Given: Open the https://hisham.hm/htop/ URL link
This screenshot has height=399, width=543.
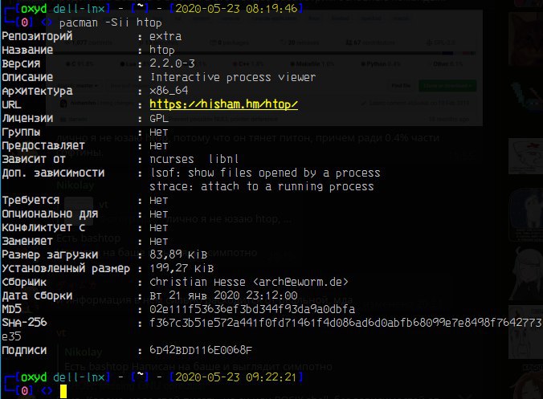Looking at the screenshot, I should pos(224,104).
